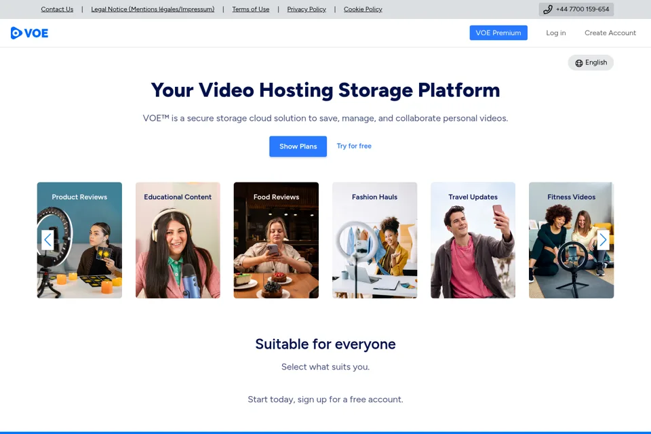
Task: Click the Try for free link
Action: [354, 146]
